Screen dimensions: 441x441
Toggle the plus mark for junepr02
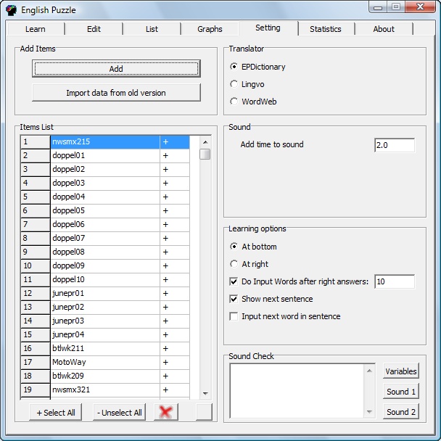[x=175, y=307]
